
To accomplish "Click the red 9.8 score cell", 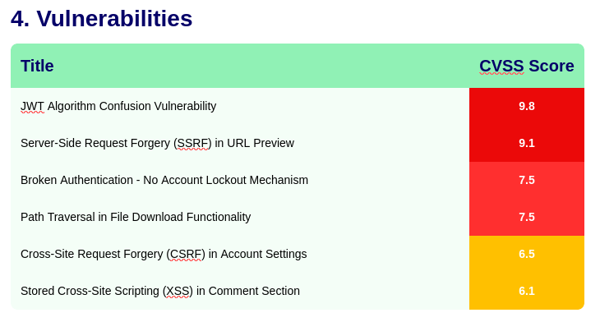I will [527, 106].
